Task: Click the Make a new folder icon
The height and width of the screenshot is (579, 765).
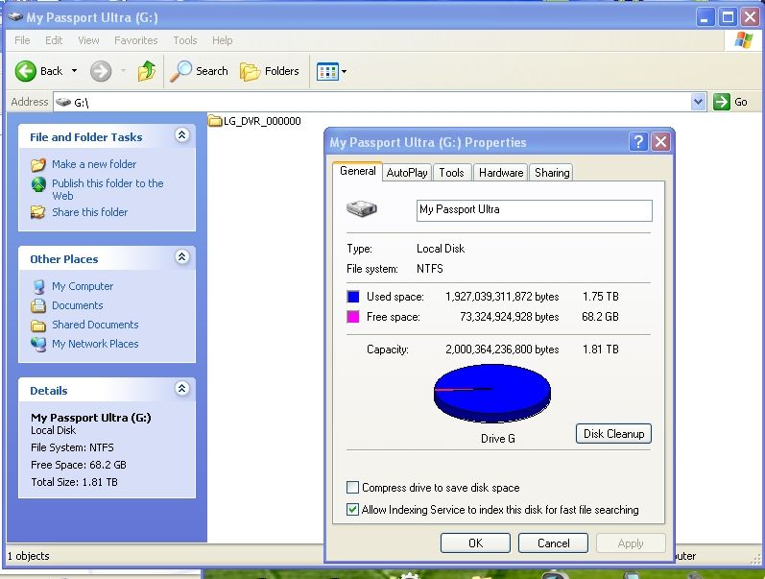Action: click(38, 164)
